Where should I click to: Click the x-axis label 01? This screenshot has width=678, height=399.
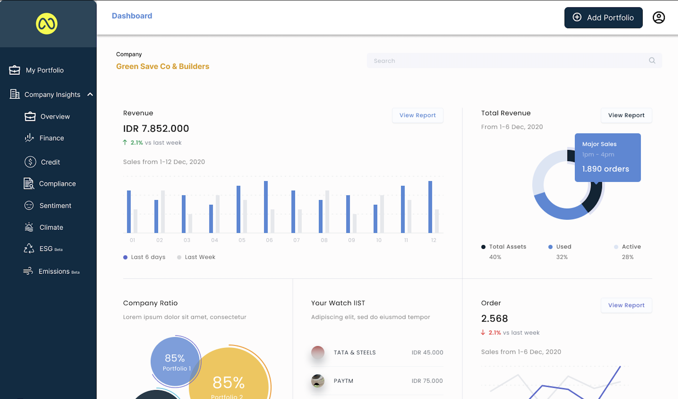click(132, 240)
